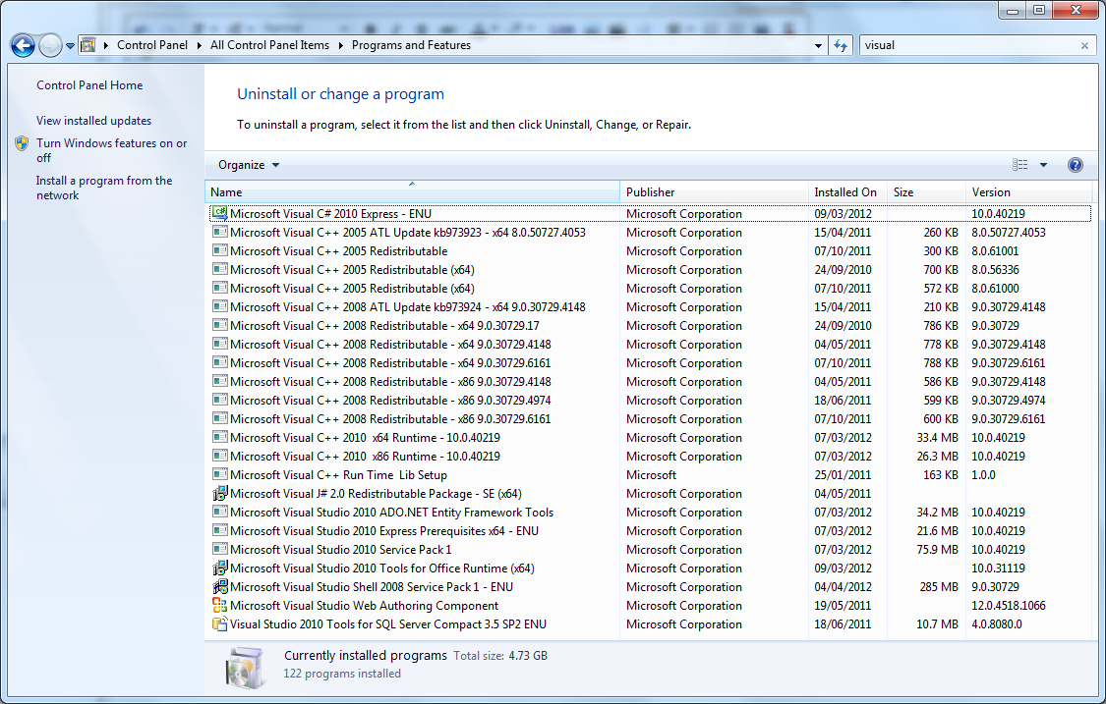Click icon of C++ 2008 Redistributable x64 9.0.30729.6161

[220, 362]
